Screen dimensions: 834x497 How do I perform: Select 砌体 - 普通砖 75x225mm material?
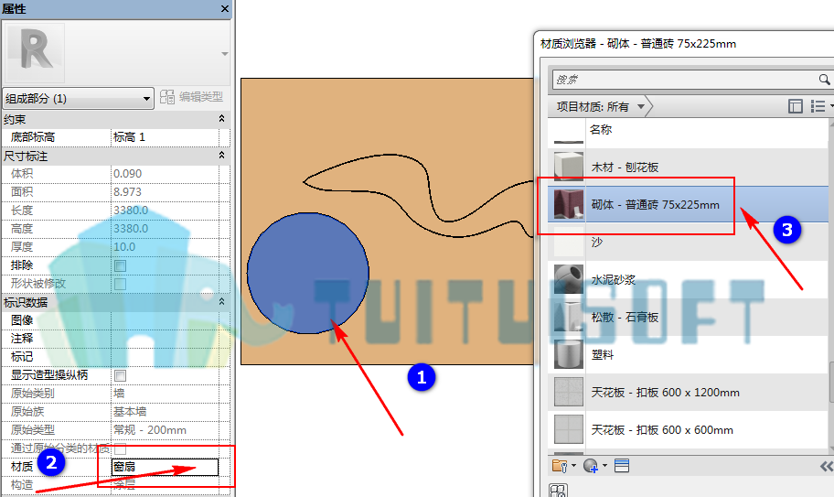click(x=689, y=204)
